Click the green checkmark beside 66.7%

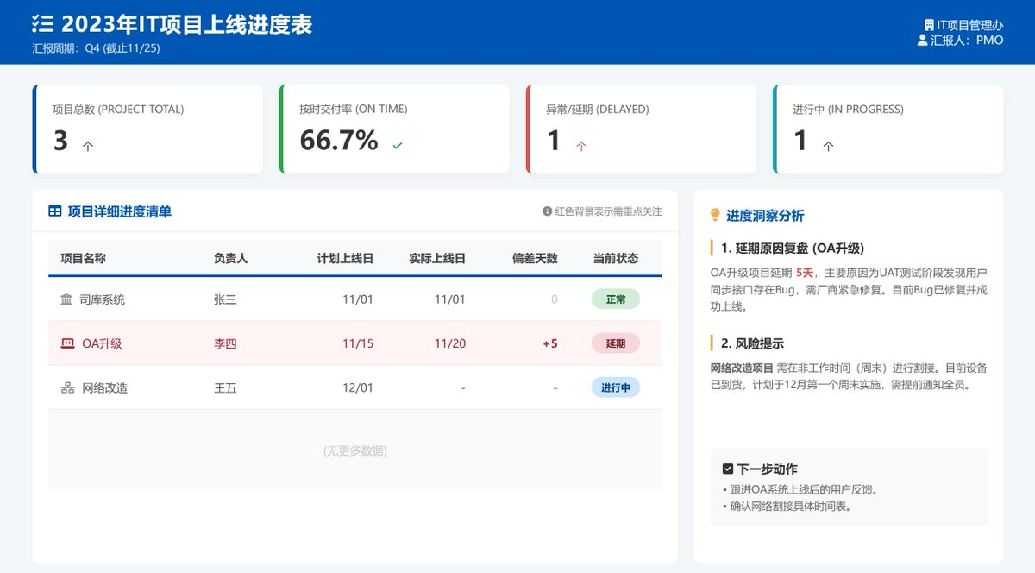tap(398, 146)
